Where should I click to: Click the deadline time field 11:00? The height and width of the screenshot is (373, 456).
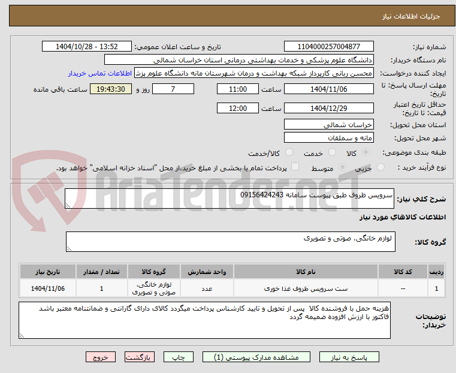[x=238, y=89]
